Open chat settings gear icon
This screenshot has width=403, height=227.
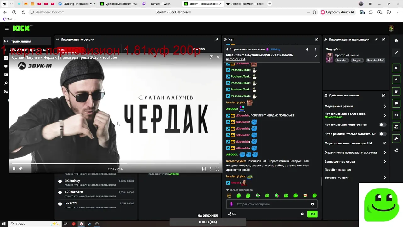pos(302,214)
